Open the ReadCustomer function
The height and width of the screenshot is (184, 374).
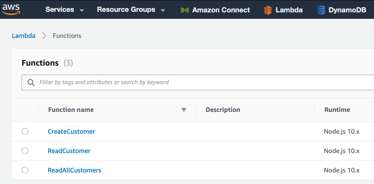coord(69,151)
